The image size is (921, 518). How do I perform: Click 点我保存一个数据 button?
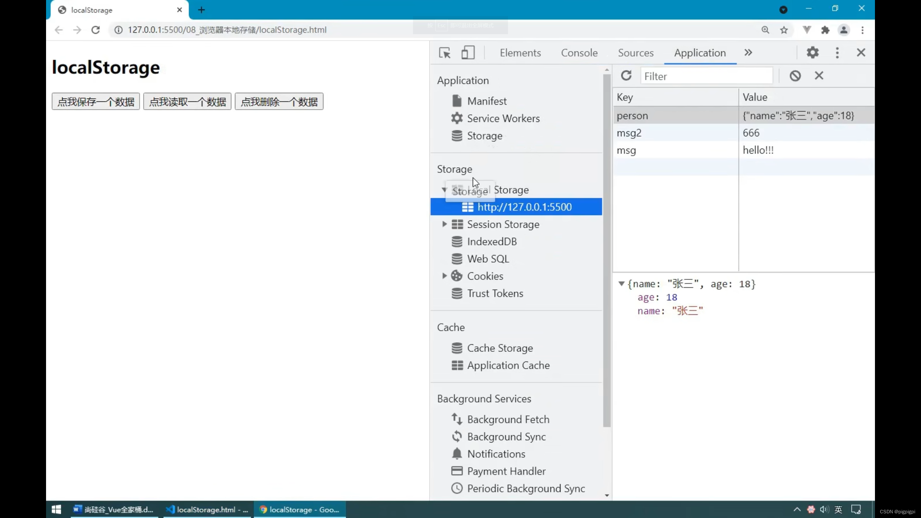(96, 101)
